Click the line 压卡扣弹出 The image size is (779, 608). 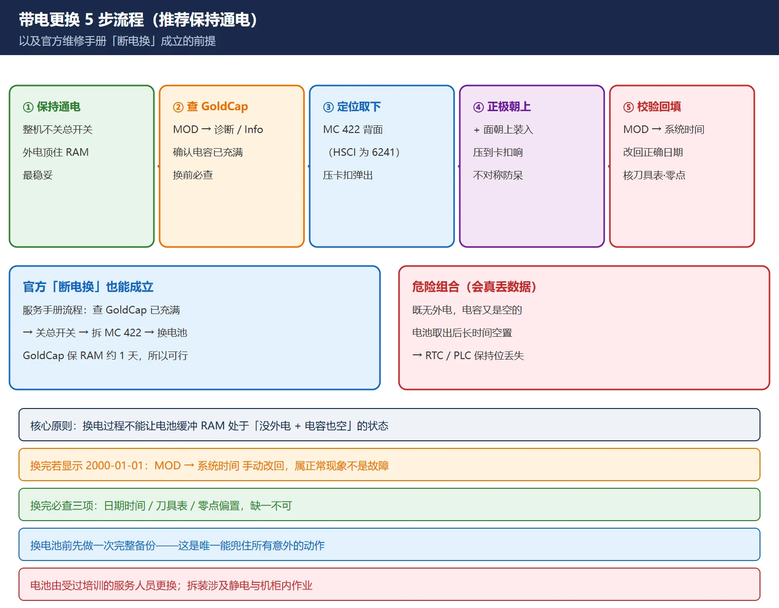point(348,175)
